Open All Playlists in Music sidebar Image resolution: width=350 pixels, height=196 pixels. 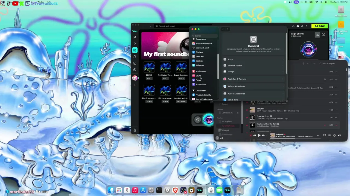point(228,121)
